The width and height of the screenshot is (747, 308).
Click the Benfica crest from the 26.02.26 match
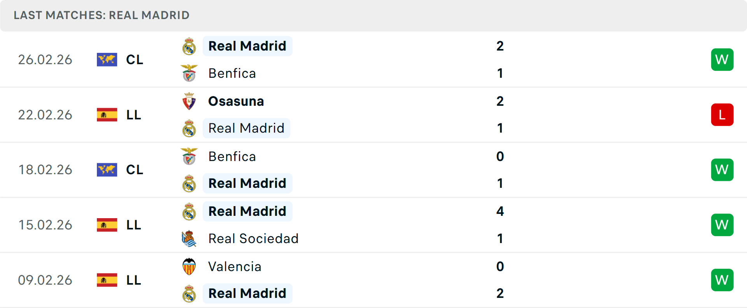point(189,73)
